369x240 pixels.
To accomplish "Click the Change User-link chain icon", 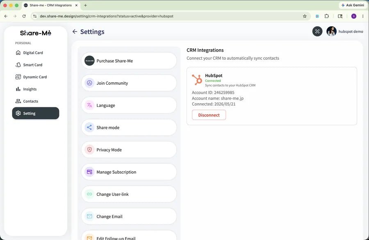I will pos(89,194).
